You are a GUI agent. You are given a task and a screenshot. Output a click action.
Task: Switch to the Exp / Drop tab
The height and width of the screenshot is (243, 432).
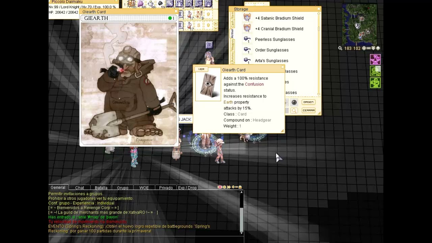(187, 188)
